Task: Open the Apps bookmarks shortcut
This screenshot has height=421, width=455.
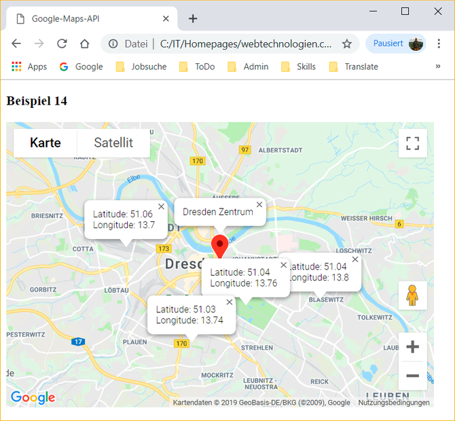Action: coord(29,67)
